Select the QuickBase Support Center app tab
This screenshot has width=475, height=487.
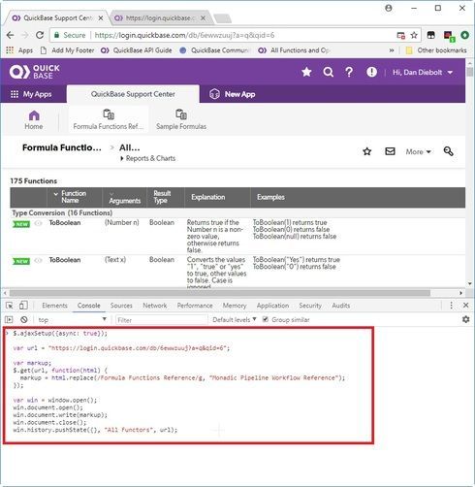[133, 94]
